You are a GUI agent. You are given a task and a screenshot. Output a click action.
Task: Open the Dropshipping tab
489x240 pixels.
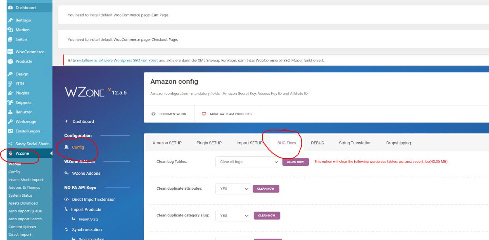tap(399, 143)
